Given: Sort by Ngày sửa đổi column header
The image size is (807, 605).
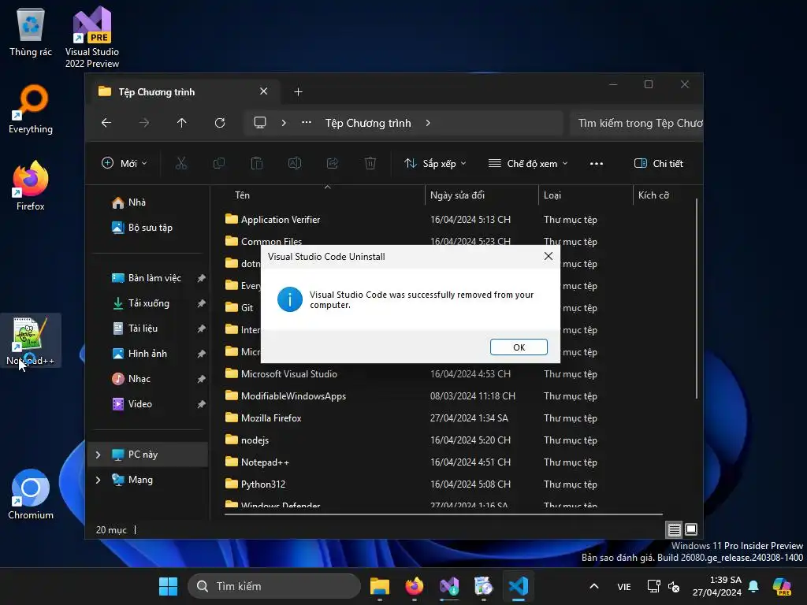Looking at the screenshot, I should [482, 195].
